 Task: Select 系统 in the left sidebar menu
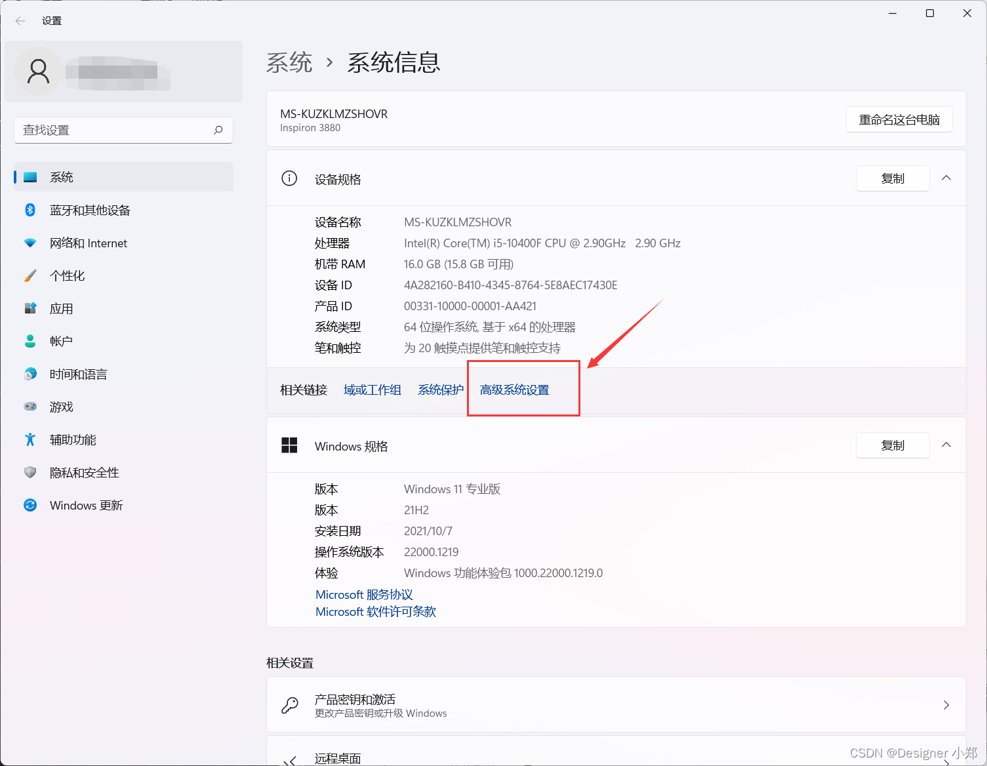(62, 176)
